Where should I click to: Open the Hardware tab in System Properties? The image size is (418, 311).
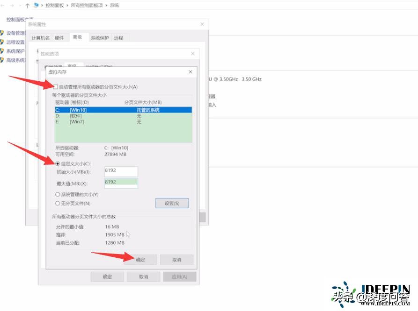(60, 37)
